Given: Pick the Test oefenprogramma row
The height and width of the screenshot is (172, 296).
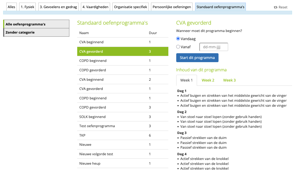Looking at the screenshot, I should 123,126.
